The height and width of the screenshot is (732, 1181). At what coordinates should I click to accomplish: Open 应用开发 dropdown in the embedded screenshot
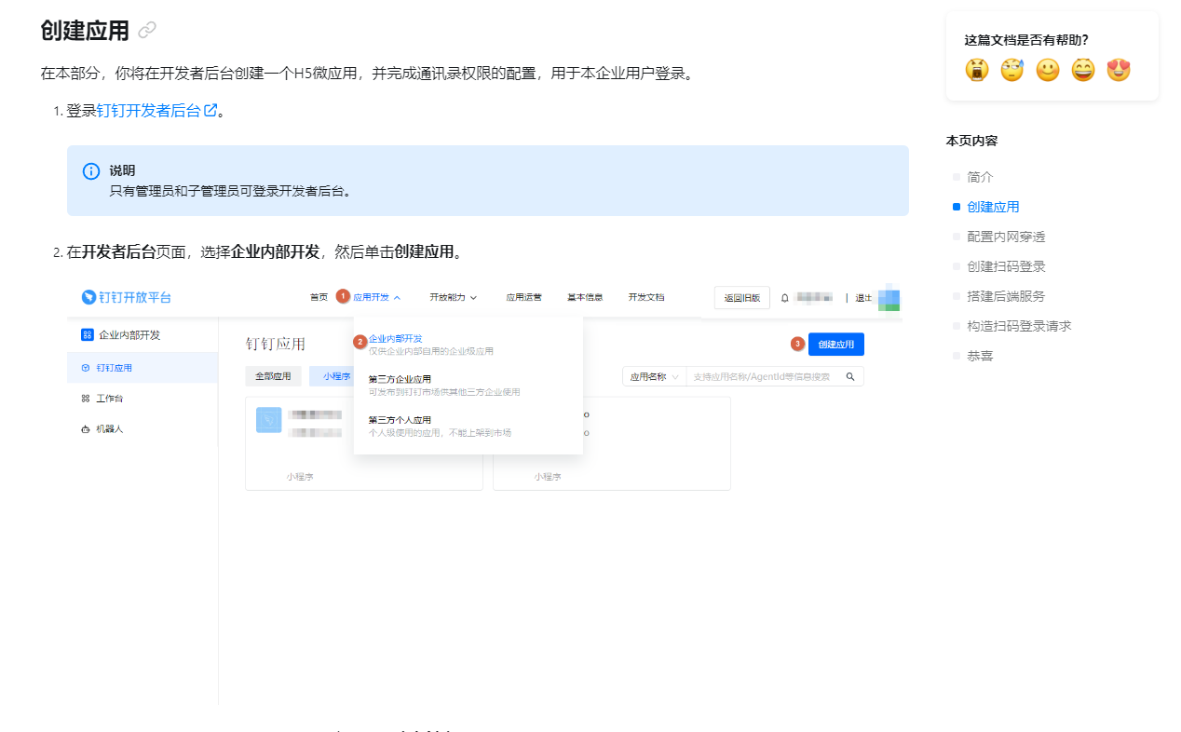tap(377, 297)
